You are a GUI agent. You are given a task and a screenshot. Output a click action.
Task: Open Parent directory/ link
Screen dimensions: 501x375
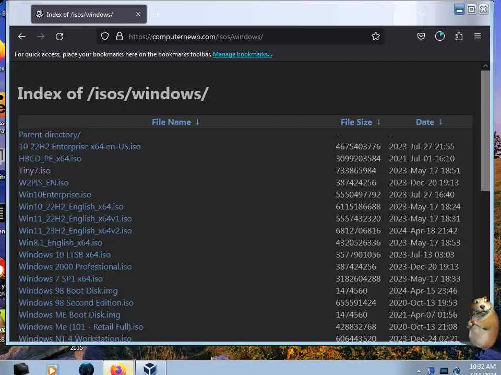click(x=50, y=135)
